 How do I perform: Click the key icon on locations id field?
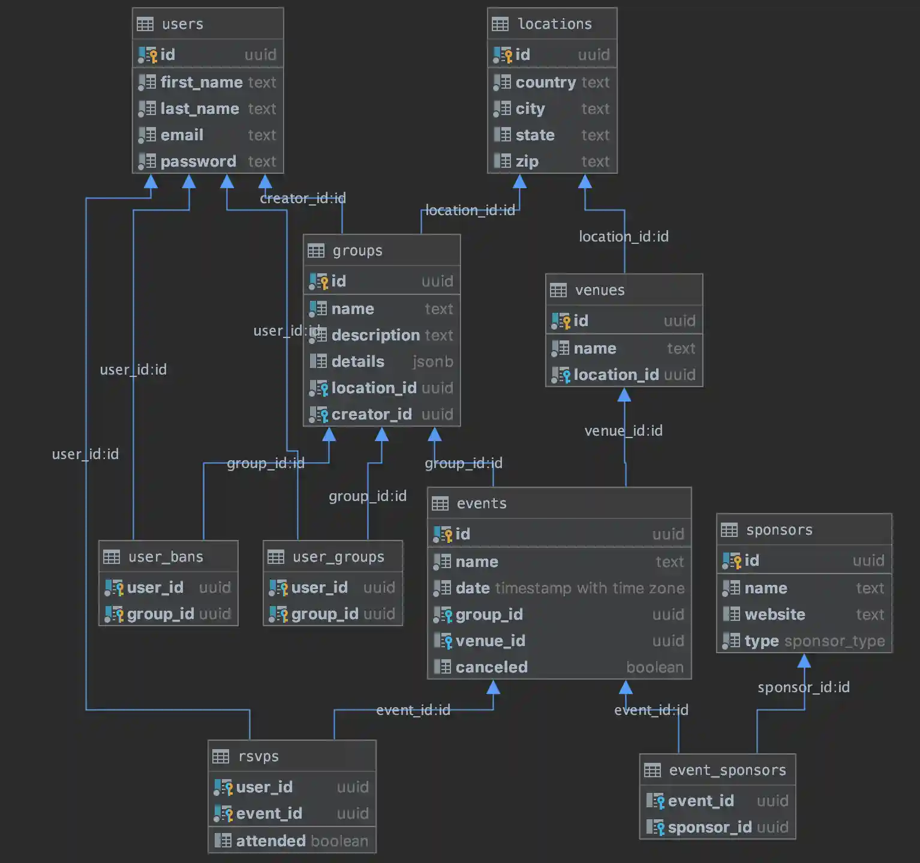[x=503, y=55]
